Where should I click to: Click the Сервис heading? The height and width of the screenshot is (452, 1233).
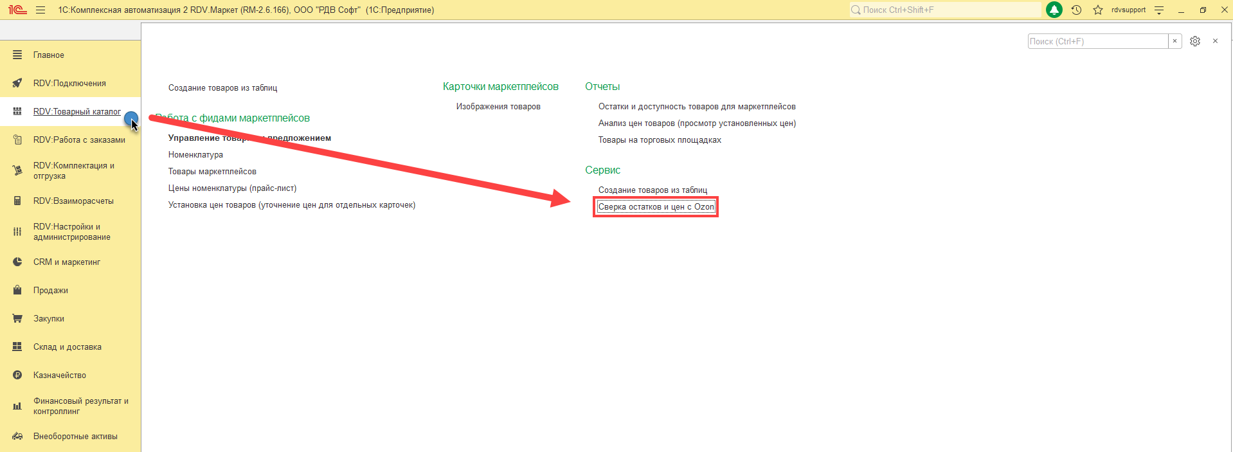[602, 170]
